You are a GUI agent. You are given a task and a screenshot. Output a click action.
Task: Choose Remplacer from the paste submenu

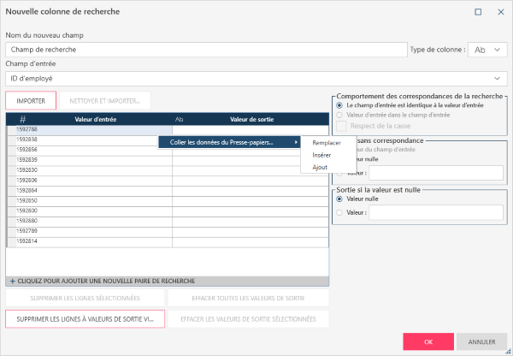tap(327, 143)
